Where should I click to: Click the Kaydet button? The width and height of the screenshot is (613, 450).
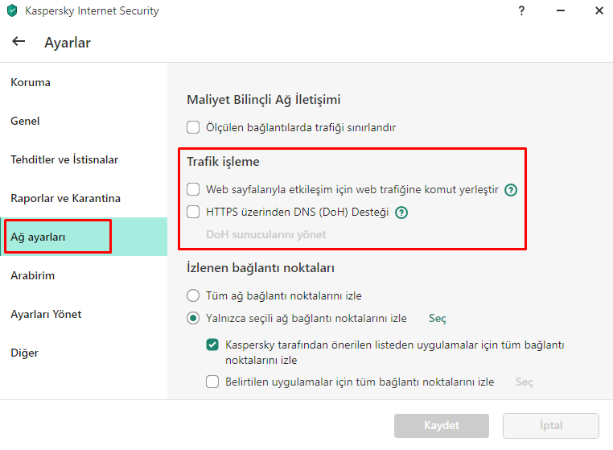pyautogui.click(x=442, y=426)
